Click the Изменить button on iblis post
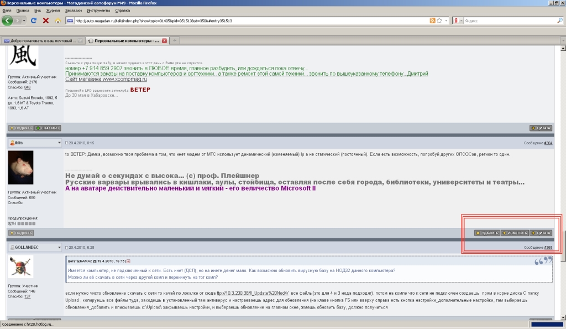The image size is (566, 329). tap(515, 233)
